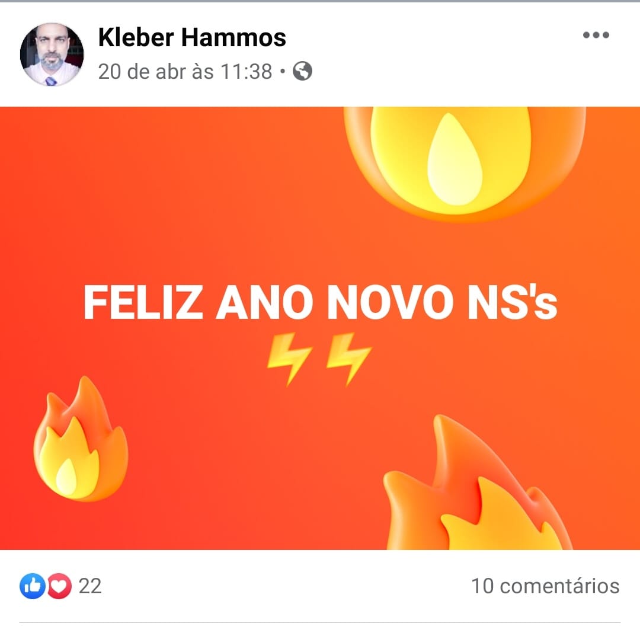Click the red heart love reaction icon
640x630 pixels.
click(x=60, y=586)
